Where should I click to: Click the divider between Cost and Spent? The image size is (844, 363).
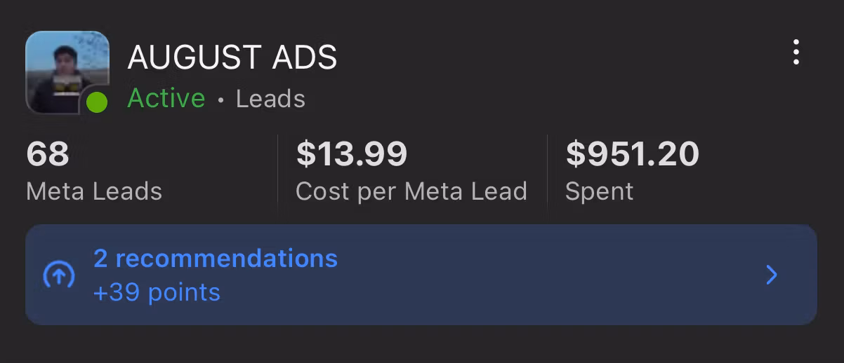(548, 172)
